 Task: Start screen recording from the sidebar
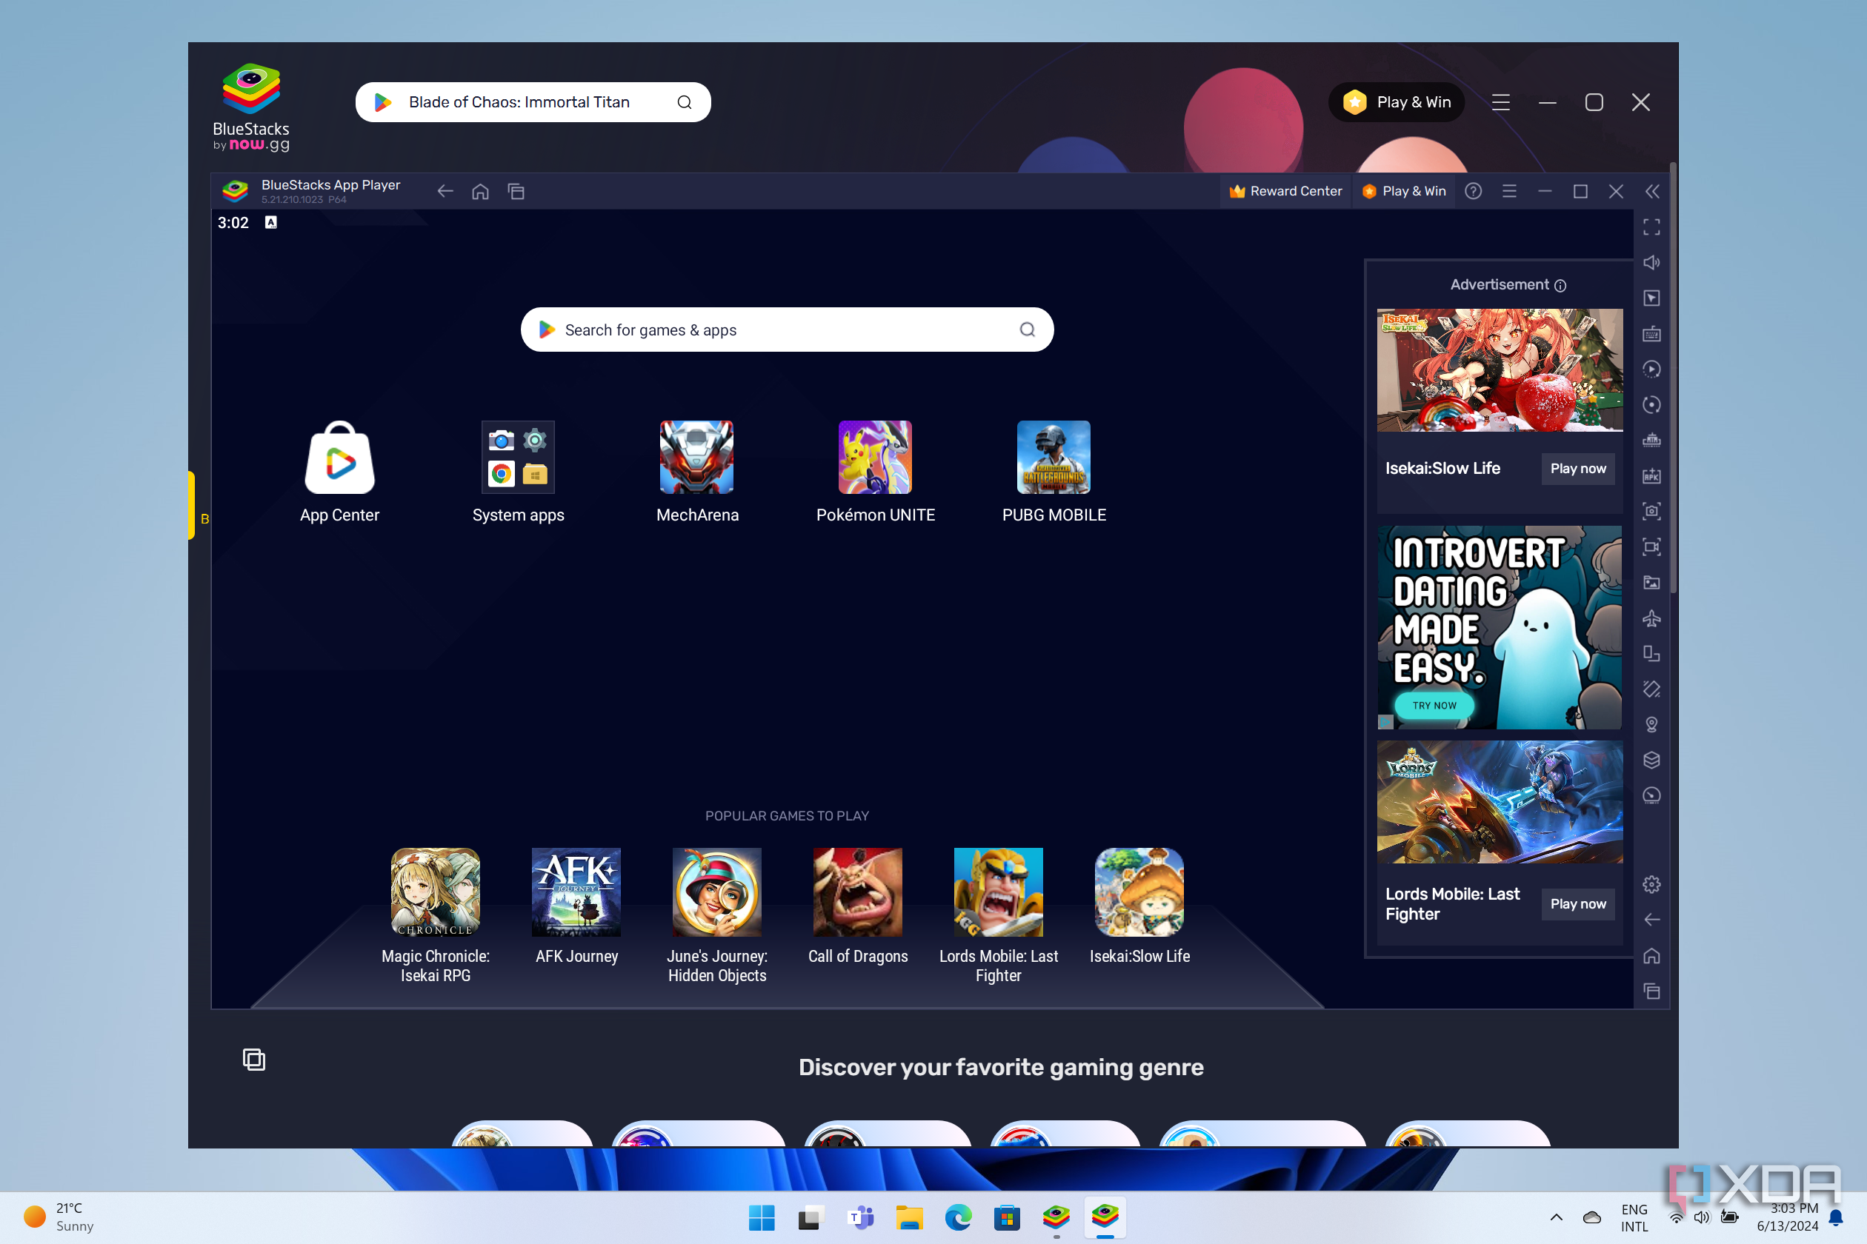pyautogui.click(x=1652, y=547)
